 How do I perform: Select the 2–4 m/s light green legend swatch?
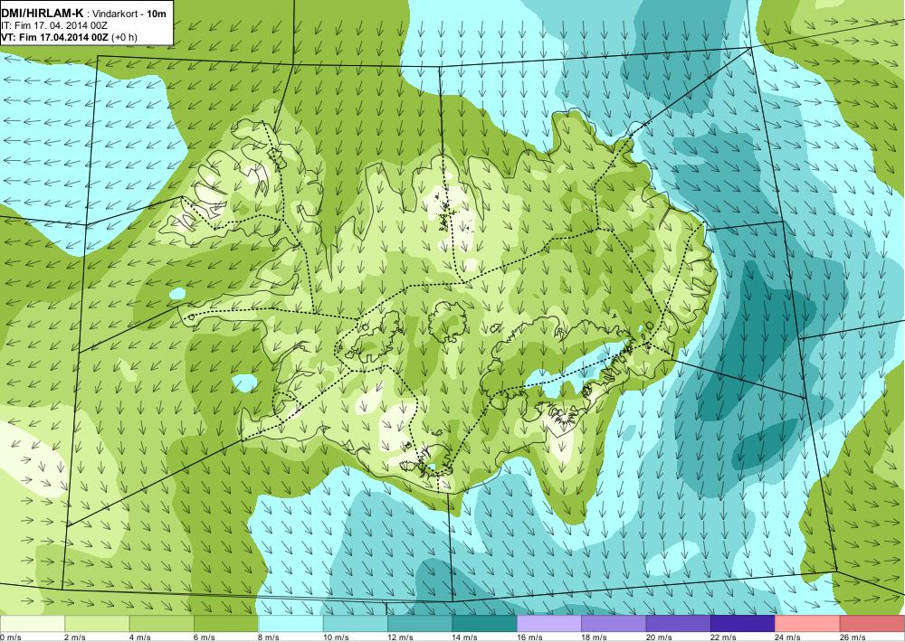97,624
